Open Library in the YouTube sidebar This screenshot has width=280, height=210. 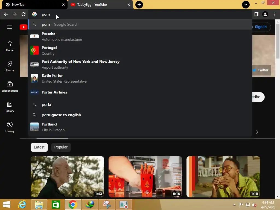[10, 107]
